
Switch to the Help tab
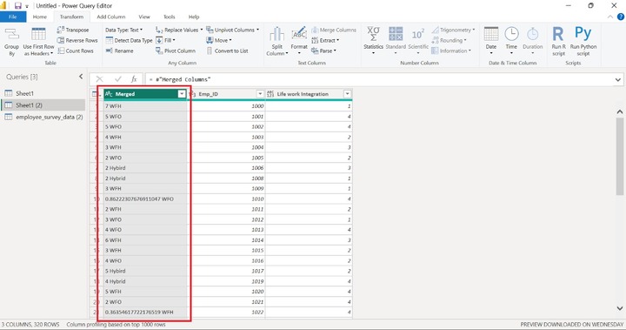point(194,17)
